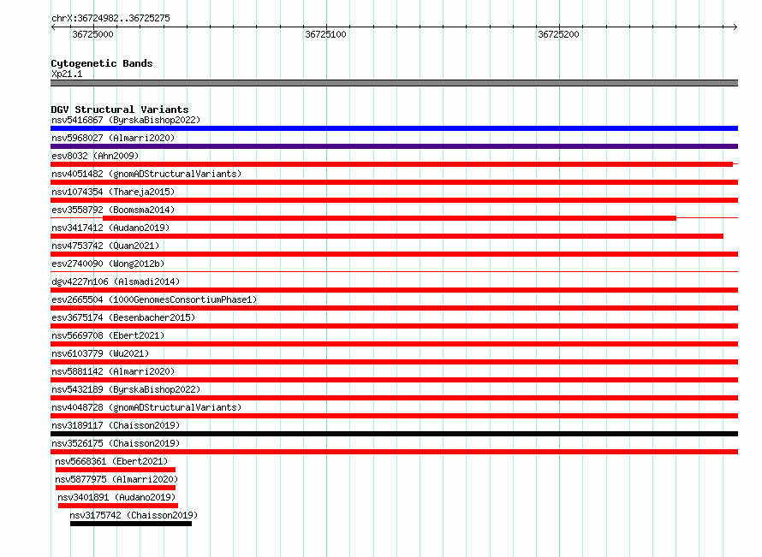Select the short black bar under nsv3175742
The image size is (762, 557).
[131, 524]
